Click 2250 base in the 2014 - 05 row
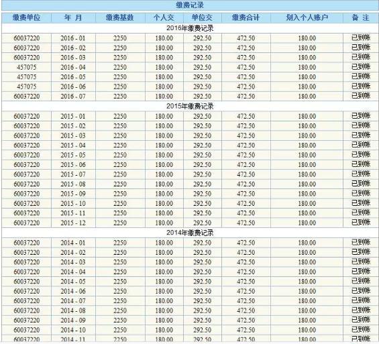 [120, 282]
